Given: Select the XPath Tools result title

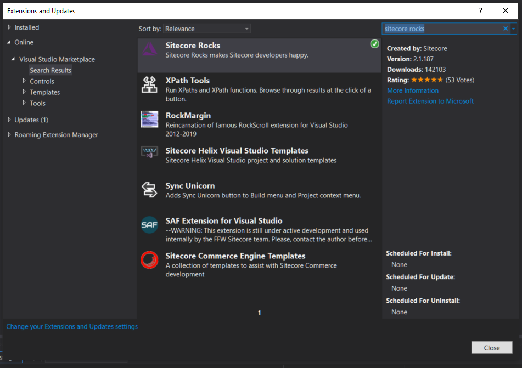Looking at the screenshot, I should tap(187, 81).
